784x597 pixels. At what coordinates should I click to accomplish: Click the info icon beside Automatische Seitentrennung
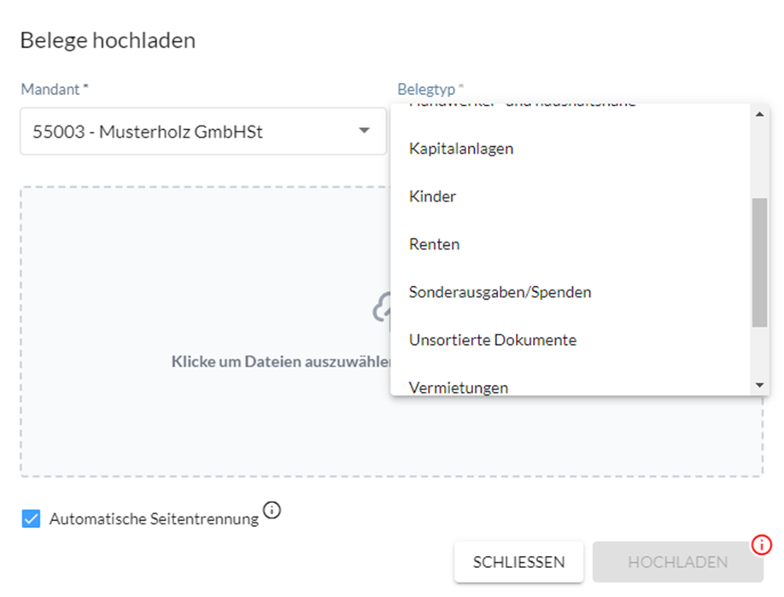[272, 511]
